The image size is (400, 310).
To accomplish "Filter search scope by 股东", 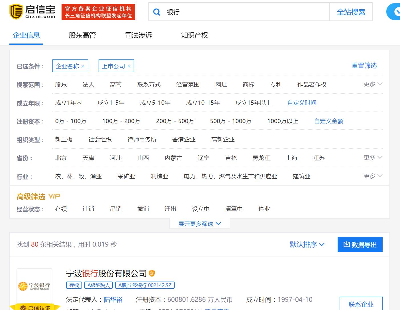I will coord(61,84).
